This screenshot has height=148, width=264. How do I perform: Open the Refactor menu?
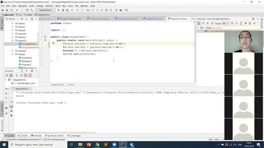coord(49,6)
